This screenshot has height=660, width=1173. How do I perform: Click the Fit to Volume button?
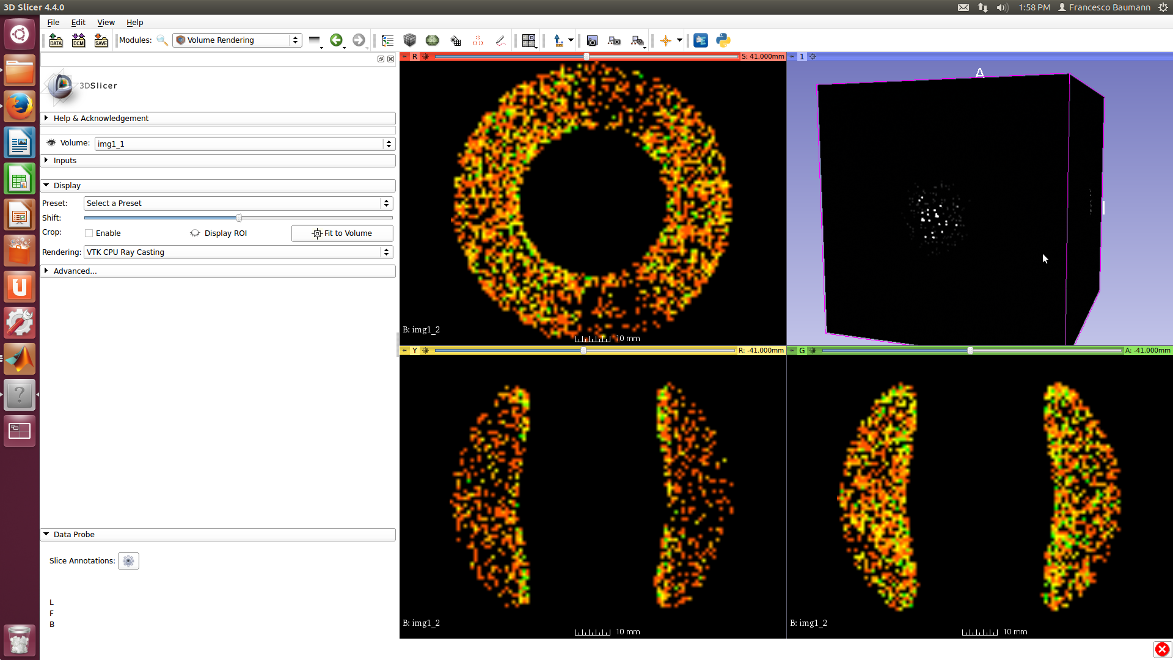[342, 233]
